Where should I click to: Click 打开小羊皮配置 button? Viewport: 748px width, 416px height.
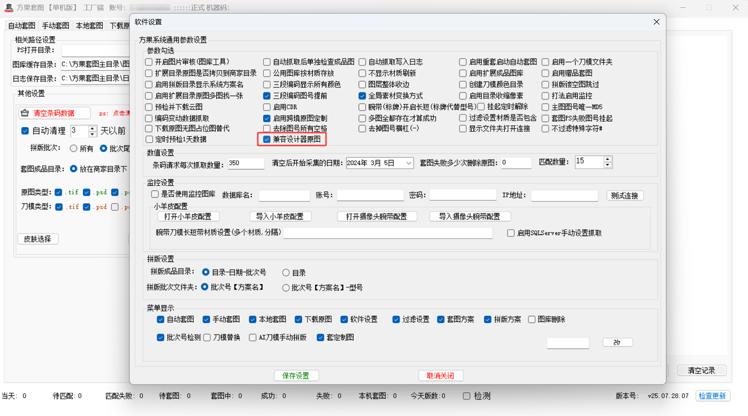(188, 216)
